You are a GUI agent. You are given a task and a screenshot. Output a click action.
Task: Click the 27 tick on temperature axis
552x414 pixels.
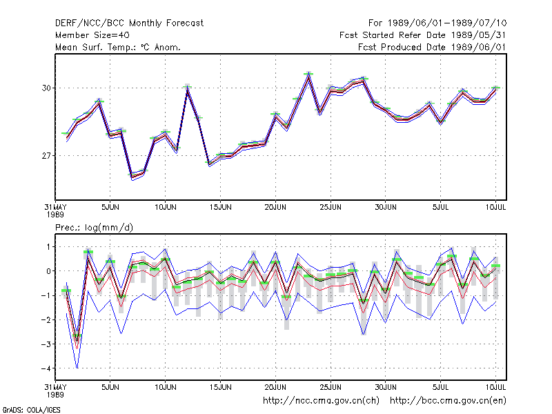(46, 156)
